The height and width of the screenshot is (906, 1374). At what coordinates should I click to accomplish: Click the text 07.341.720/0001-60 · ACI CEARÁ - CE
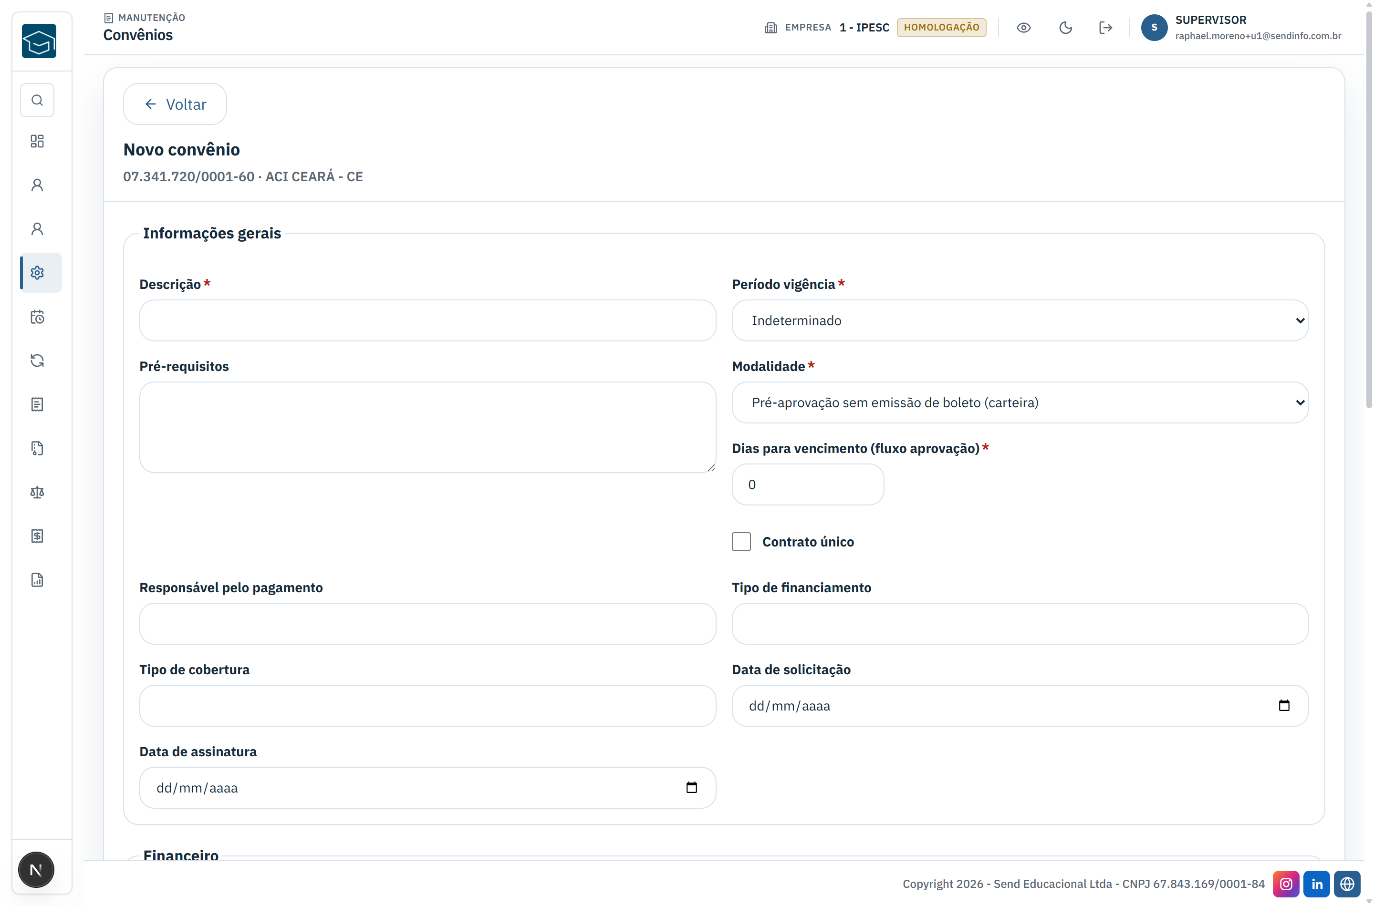click(x=243, y=177)
